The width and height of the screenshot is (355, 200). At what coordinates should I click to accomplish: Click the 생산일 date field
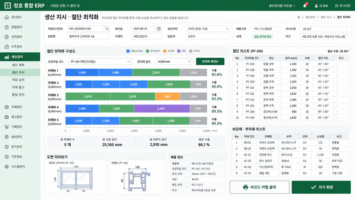144,29
